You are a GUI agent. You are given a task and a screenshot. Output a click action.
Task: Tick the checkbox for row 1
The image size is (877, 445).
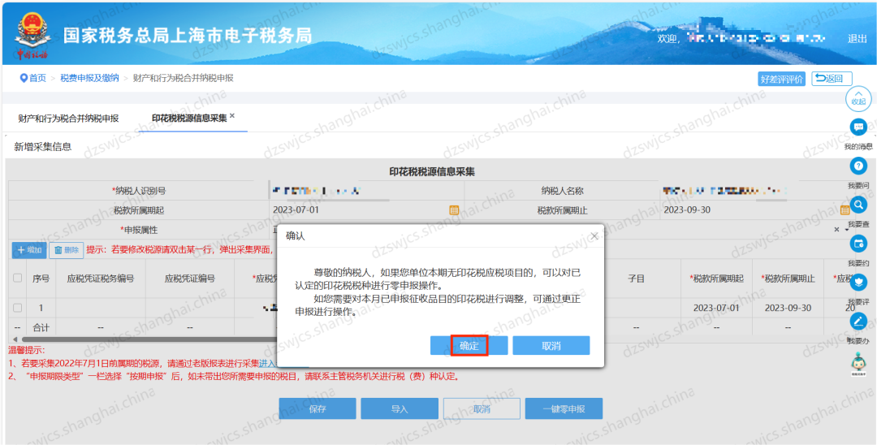(17, 308)
